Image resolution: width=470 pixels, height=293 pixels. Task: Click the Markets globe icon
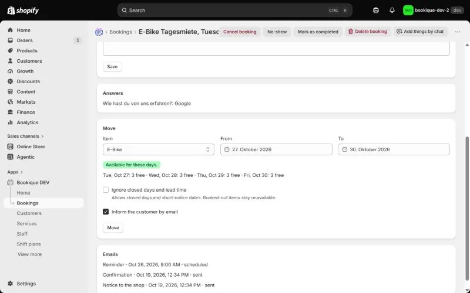pos(10,102)
